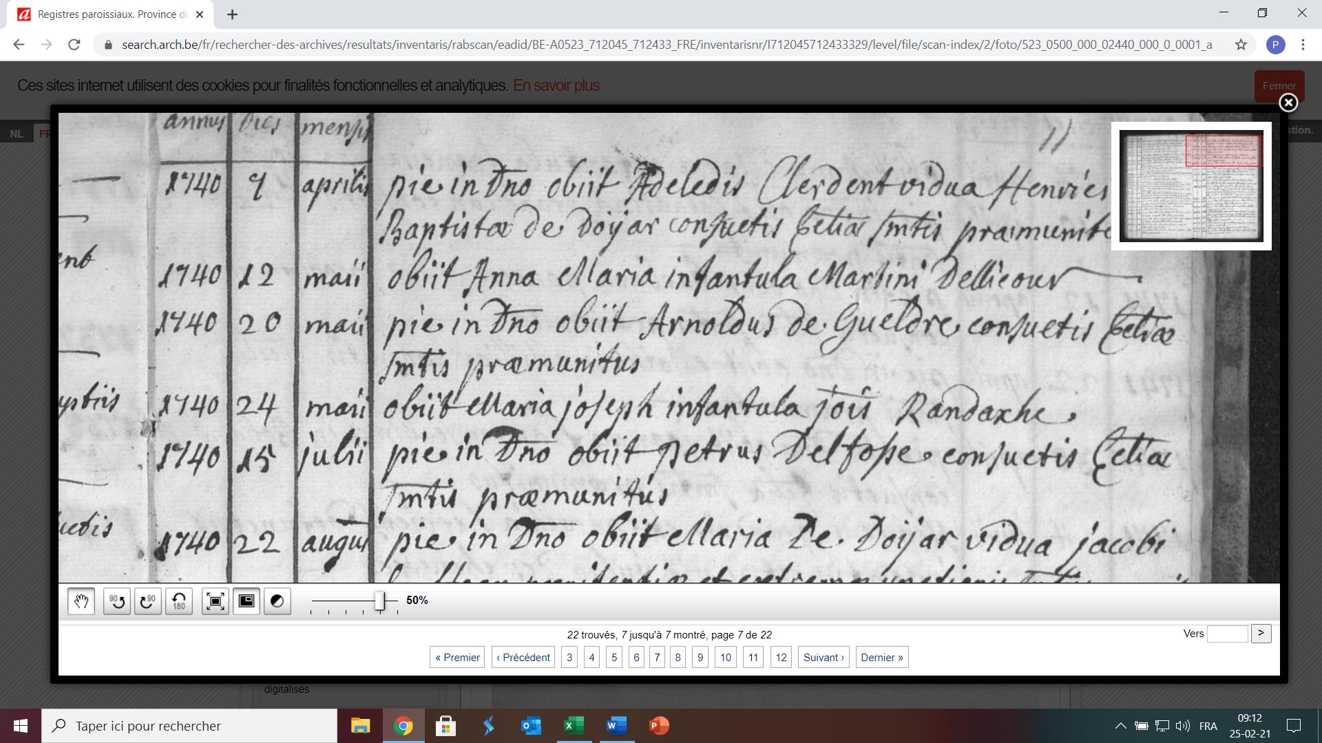
Task: Fit image to full screen view
Action: [216, 601]
